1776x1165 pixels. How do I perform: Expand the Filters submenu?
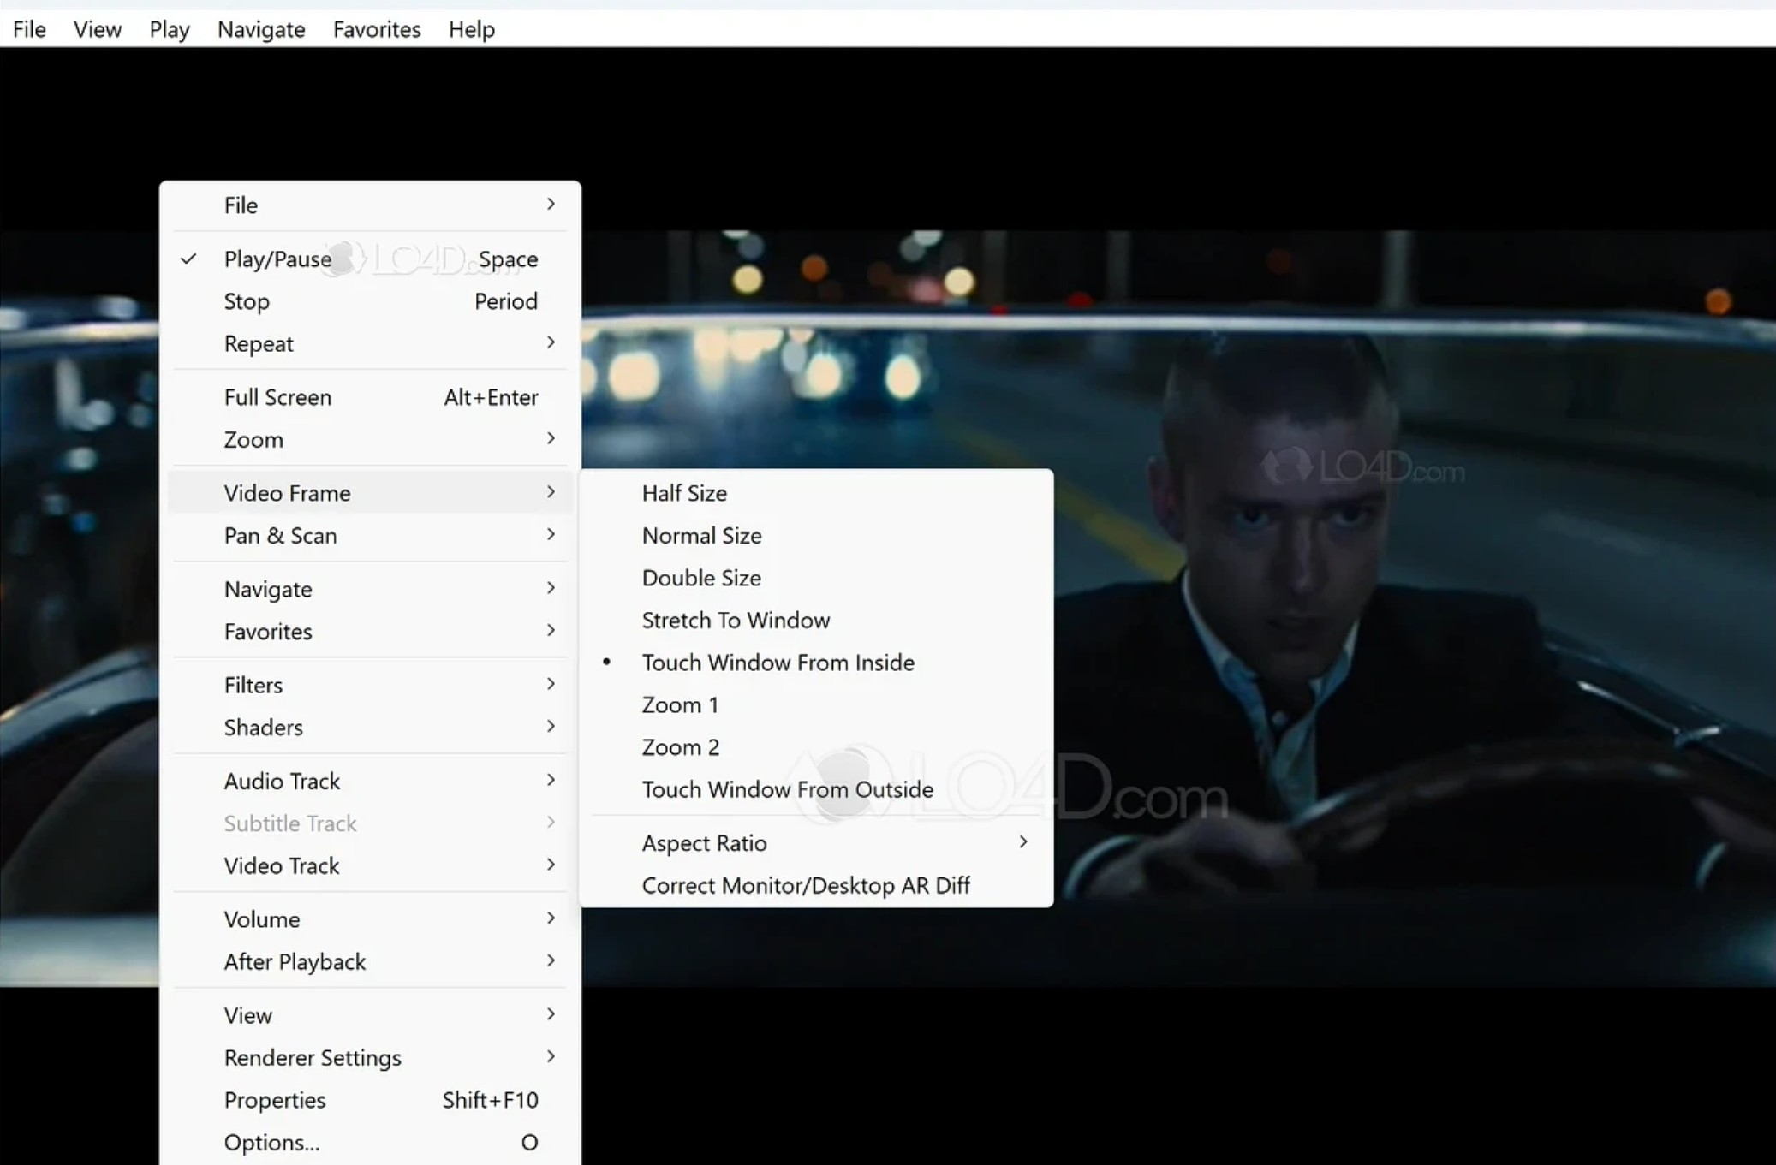pyautogui.click(x=370, y=685)
